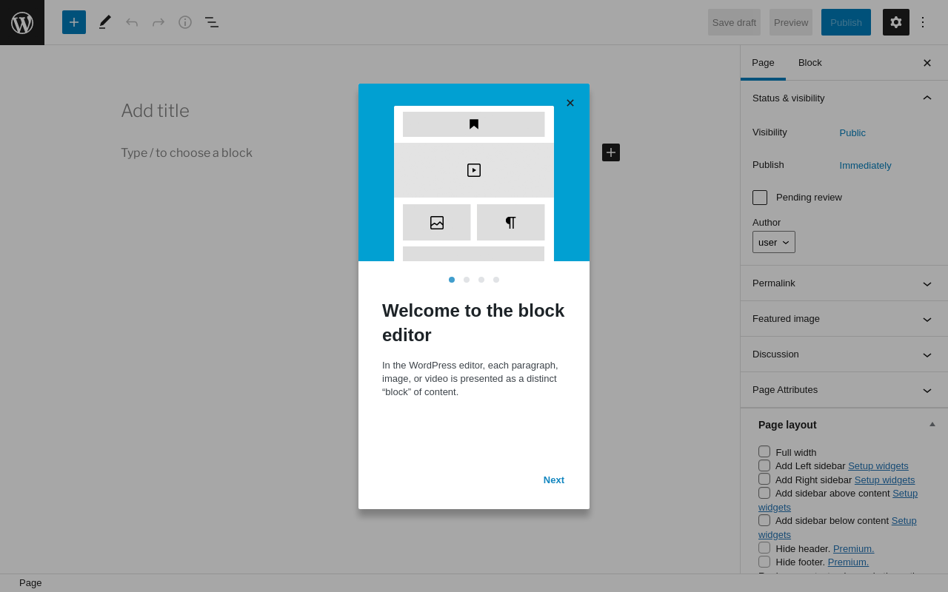Image resolution: width=948 pixels, height=592 pixels.
Task: Click the Add title field
Action: pos(370,111)
